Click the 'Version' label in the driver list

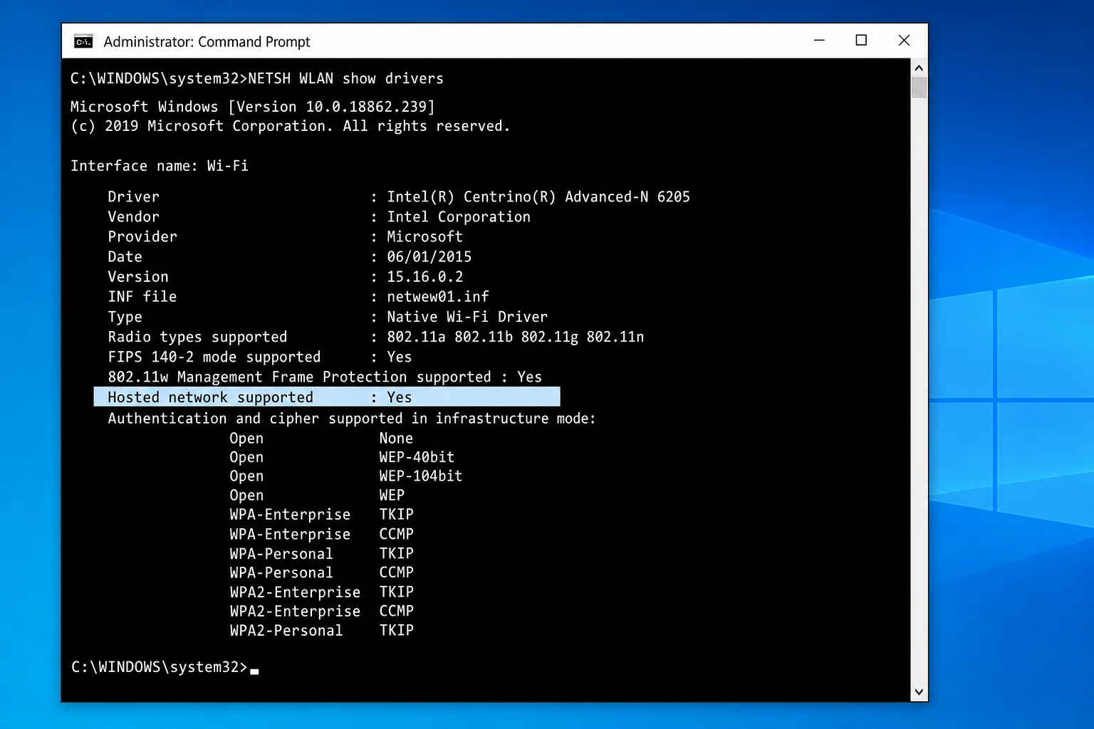tap(138, 276)
